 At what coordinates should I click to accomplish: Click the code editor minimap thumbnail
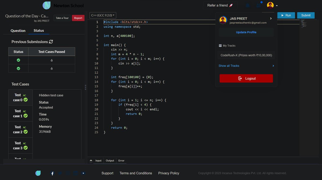click(304, 24)
